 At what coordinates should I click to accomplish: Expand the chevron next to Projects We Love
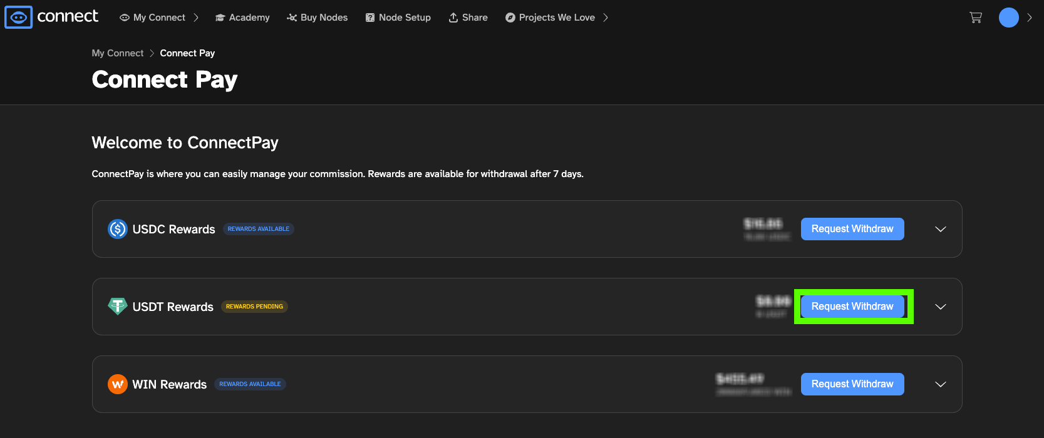pos(606,18)
